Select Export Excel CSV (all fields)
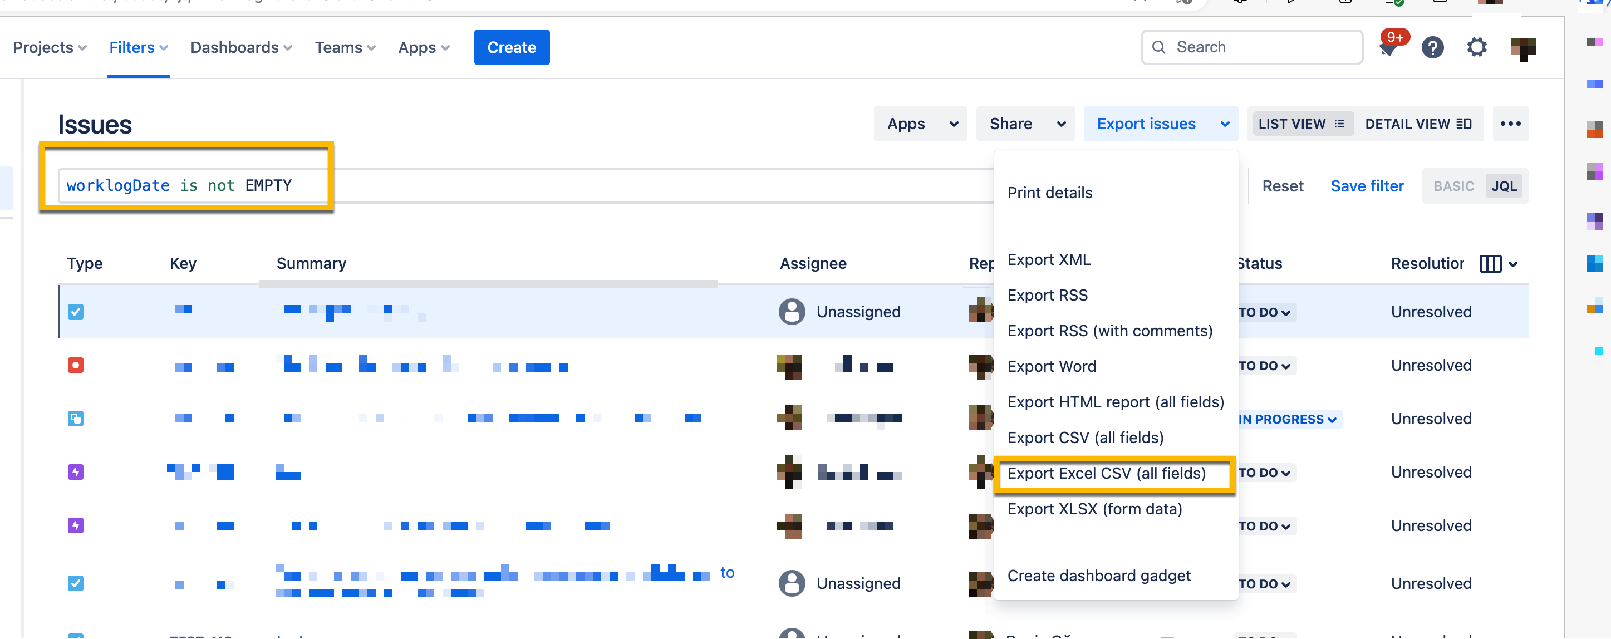Screen dimensions: 1611x639 click(x=1106, y=473)
